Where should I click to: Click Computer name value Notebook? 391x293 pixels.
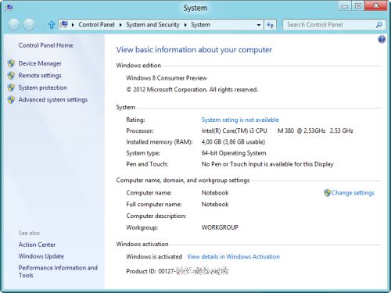coord(215,193)
